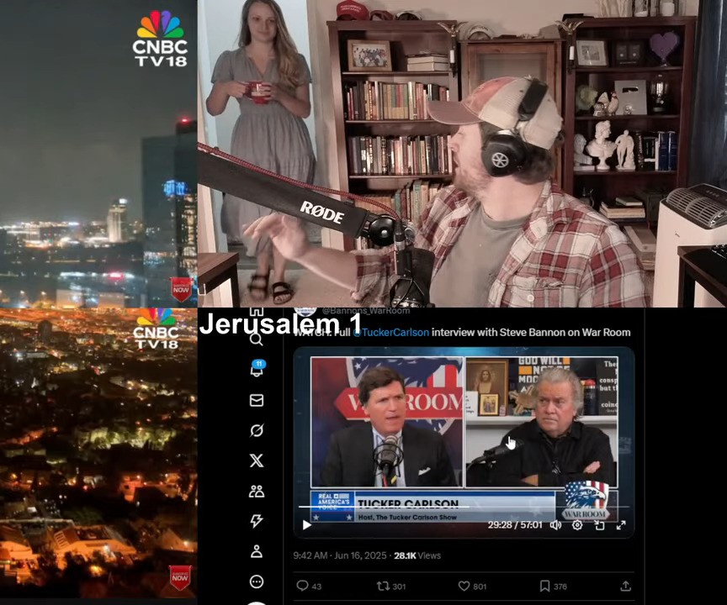Like the tweet showing 801 likes

pyautogui.click(x=472, y=586)
